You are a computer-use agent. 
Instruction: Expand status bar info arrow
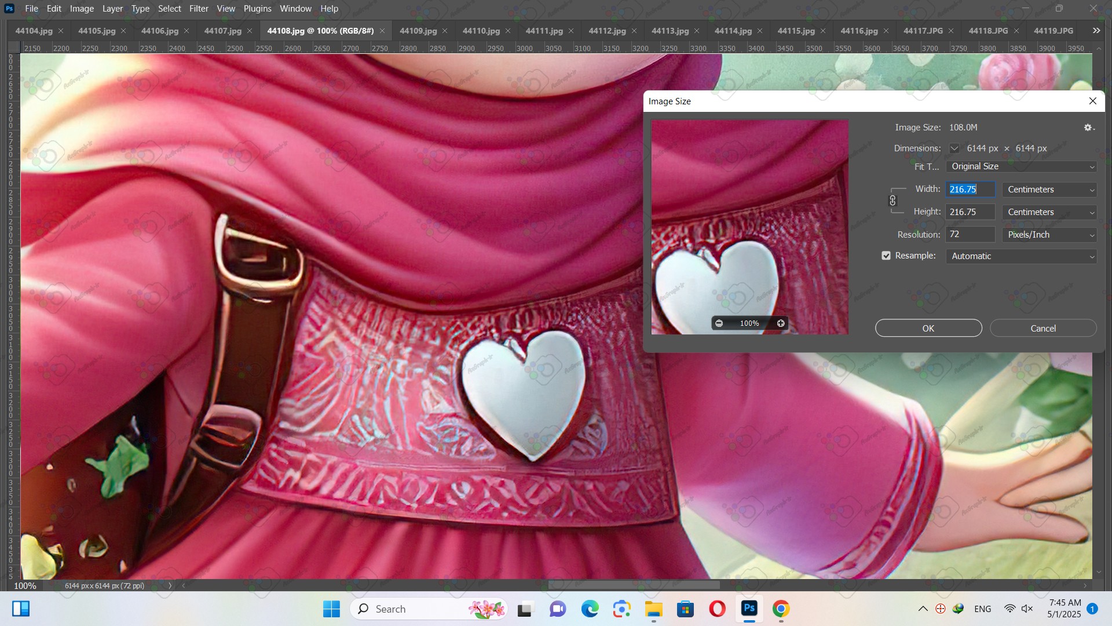click(x=170, y=585)
